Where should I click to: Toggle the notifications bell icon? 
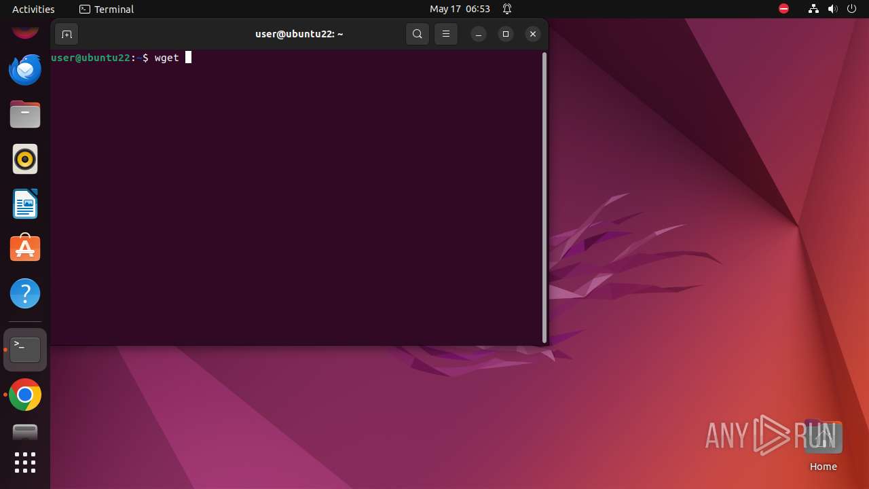click(507, 9)
